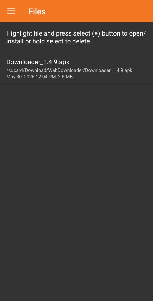Click the sdcard segment of the file path
Viewport: 153px width, 301px height.
pyautogui.click(x=16, y=70)
